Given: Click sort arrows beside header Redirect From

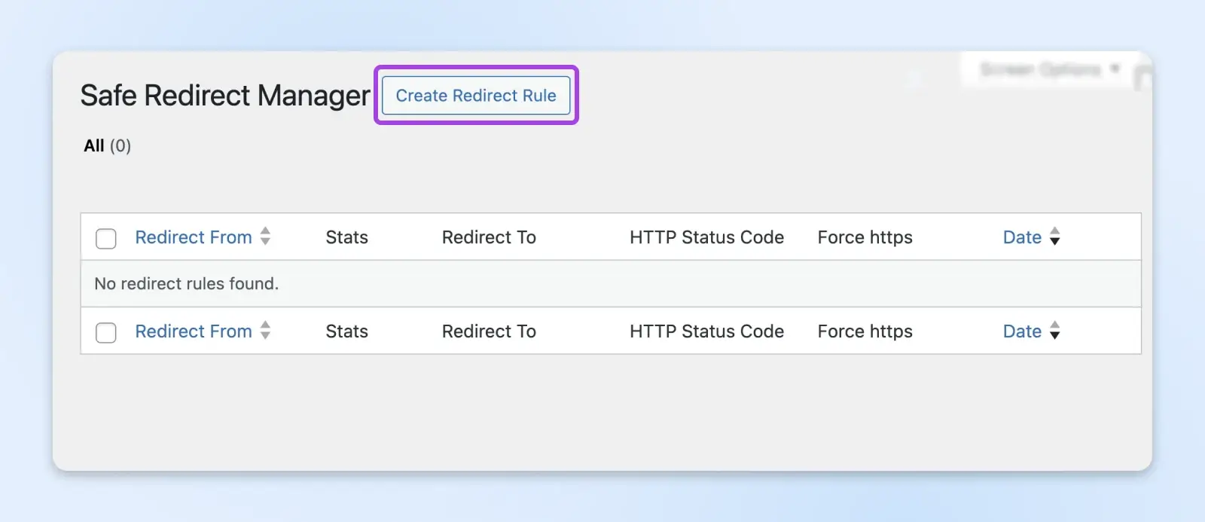Looking at the screenshot, I should click(x=265, y=237).
